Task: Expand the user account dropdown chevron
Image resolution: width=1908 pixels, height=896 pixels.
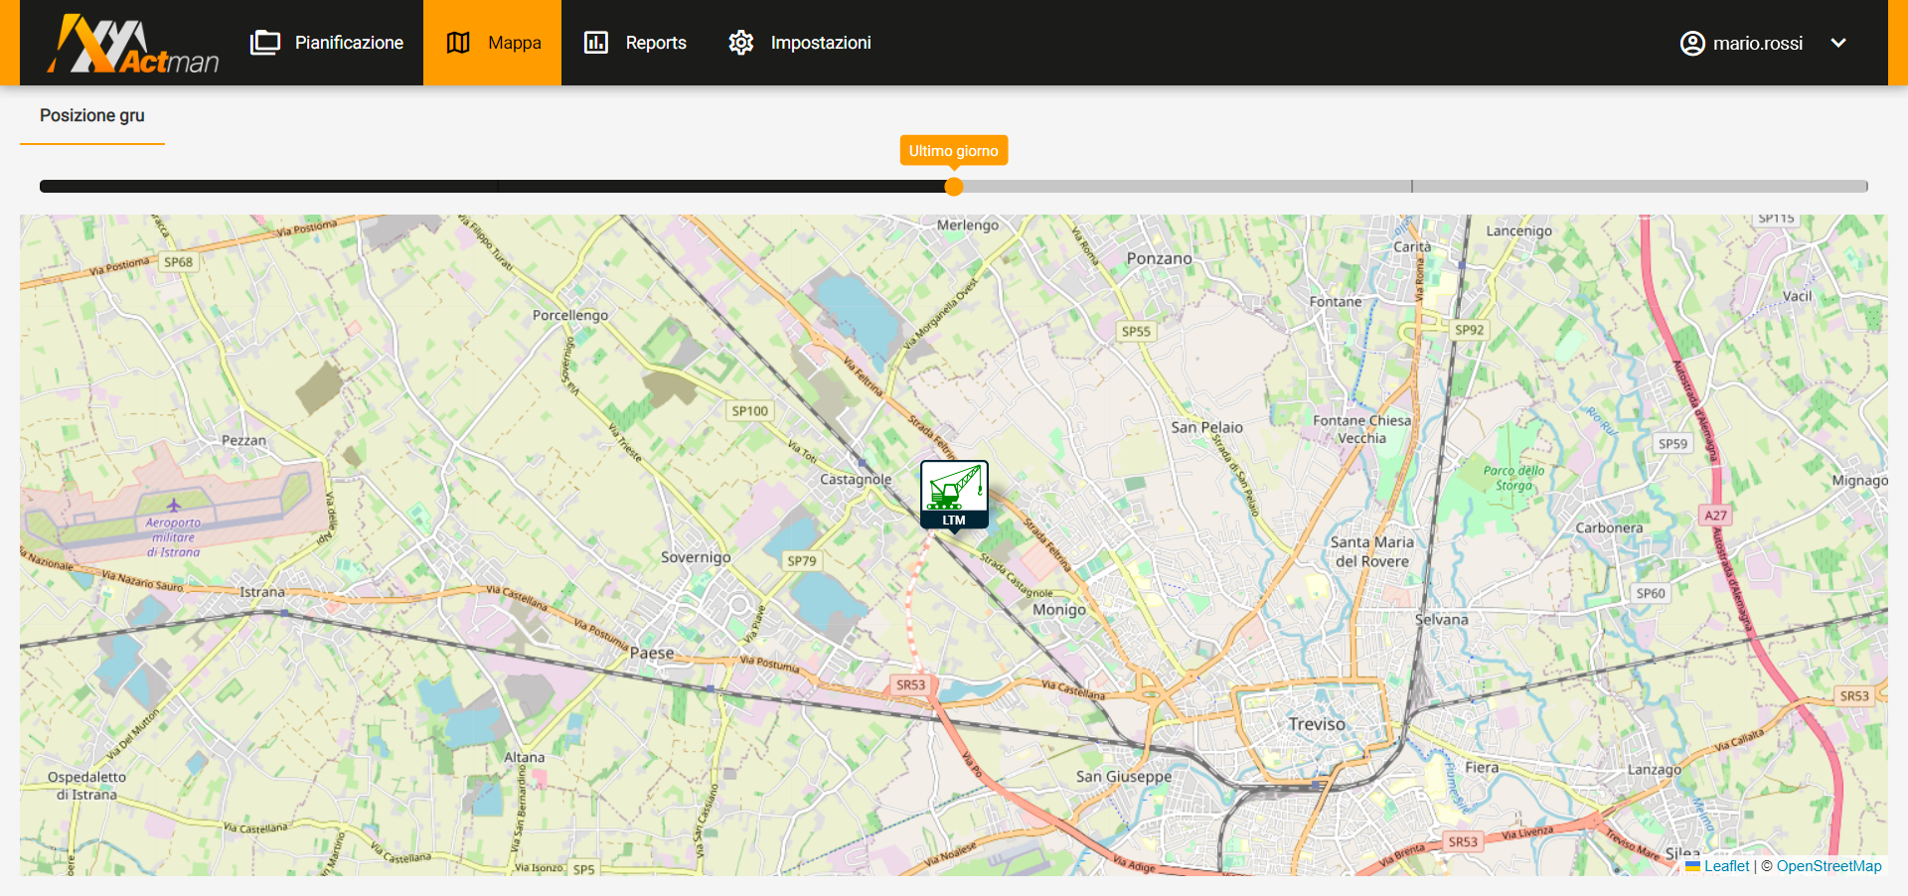Action: 1838,43
